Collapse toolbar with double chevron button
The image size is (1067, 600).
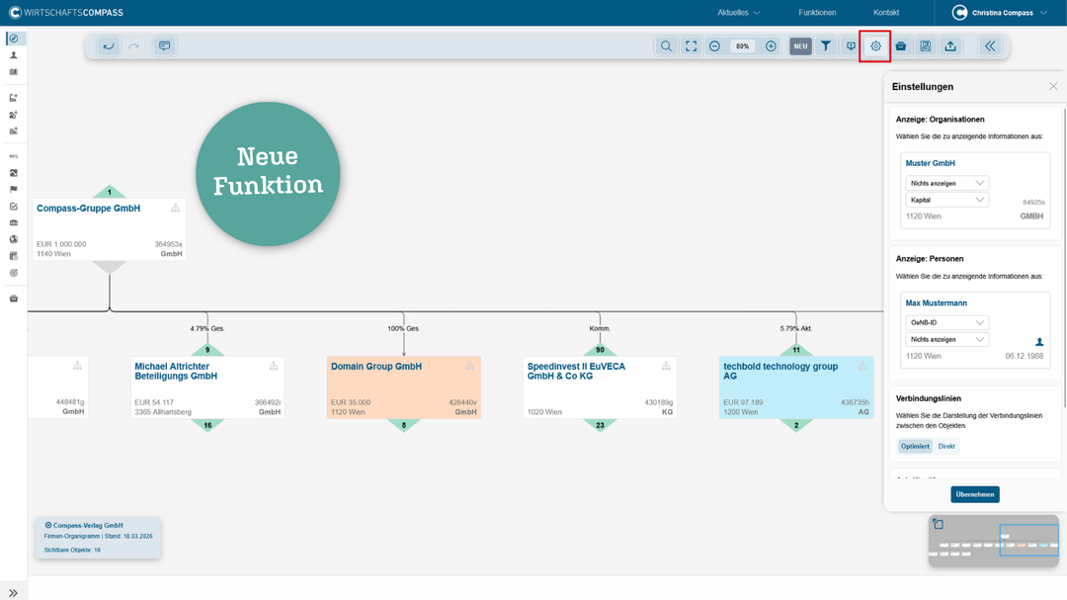(x=990, y=46)
